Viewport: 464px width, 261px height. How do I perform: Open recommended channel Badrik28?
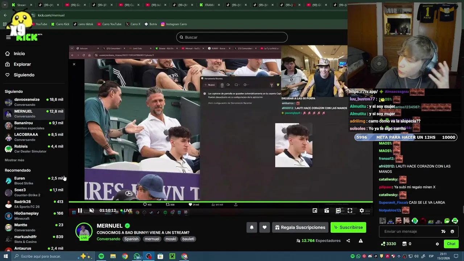tap(34, 204)
